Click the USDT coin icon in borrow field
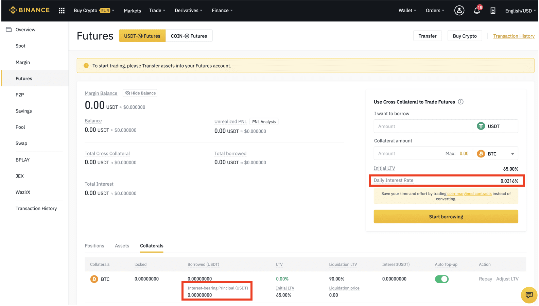Image resolution: width=539 pixels, height=306 pixels. [481, 126]
